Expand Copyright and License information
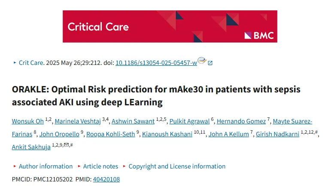334x187 pixels. pos(174,166)
